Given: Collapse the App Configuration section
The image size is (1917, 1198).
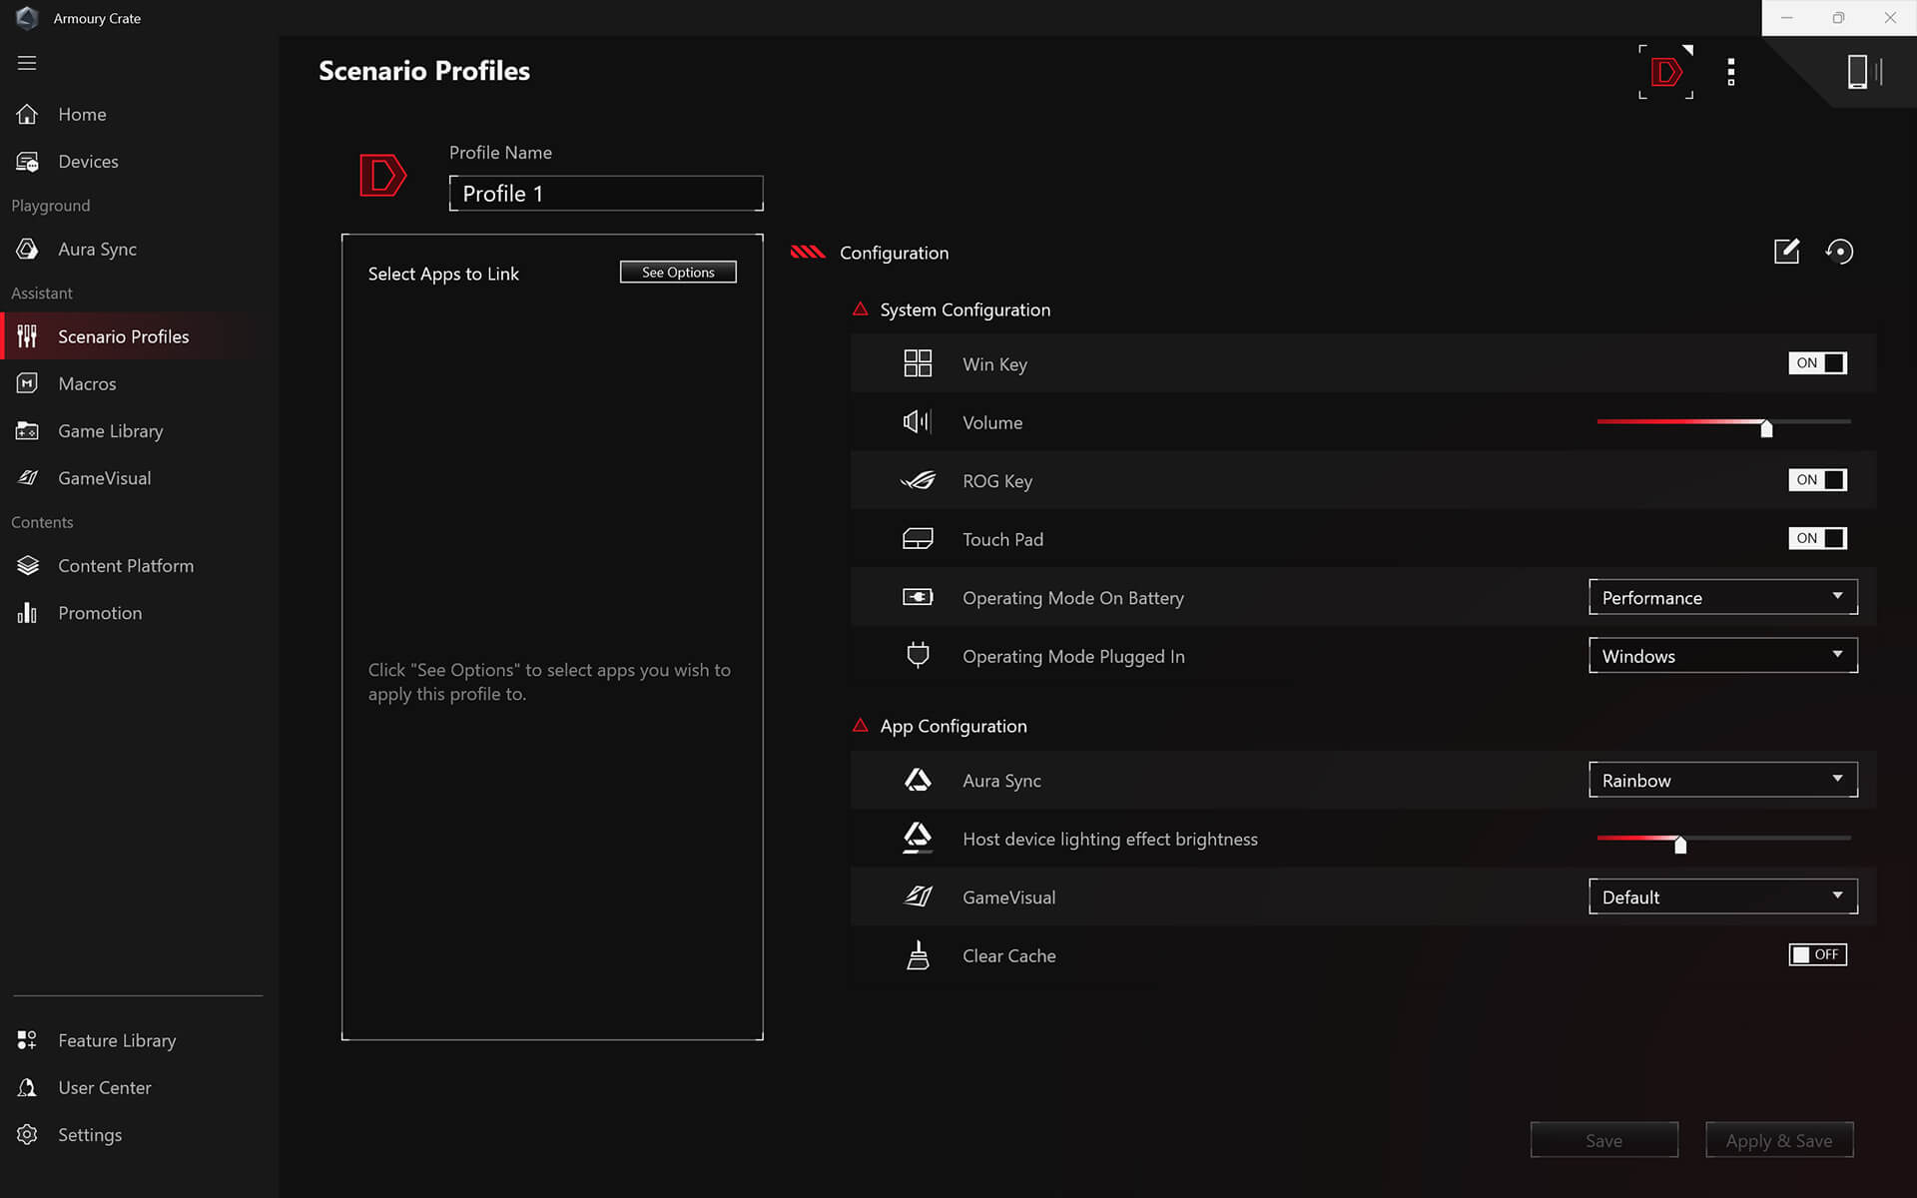Looking at the screenshot, I should click(860, 726).
